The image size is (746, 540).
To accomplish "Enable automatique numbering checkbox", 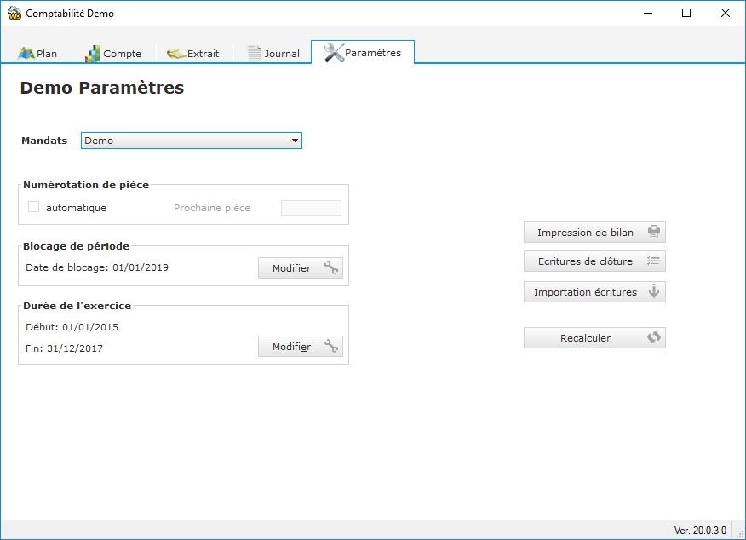I will [33, 206].
